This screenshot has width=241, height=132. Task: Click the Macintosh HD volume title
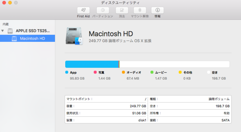tap(111, 34)
